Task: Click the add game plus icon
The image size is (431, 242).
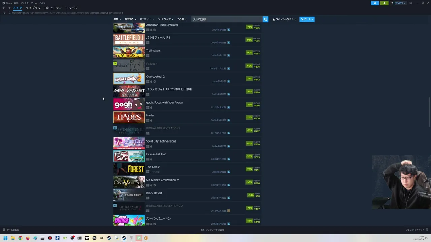Action: [x=4, y=230]
